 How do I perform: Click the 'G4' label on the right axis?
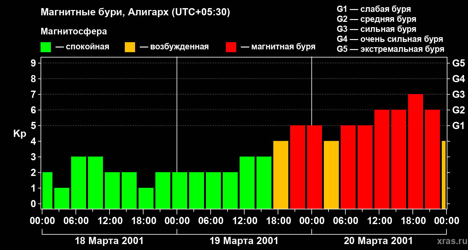(458, 79)
